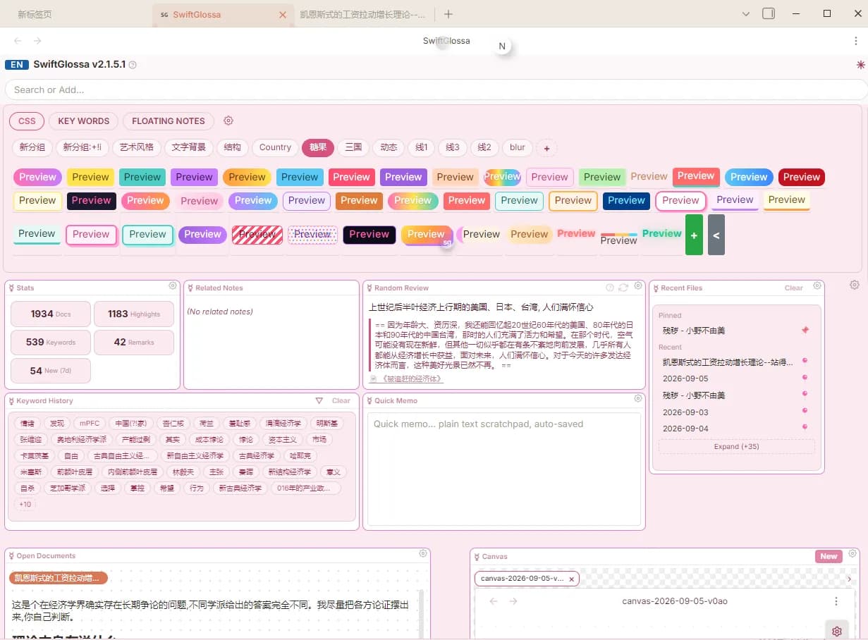868x640 pixels.
Task: Switch to the 凯恩斯式的工资拉动增长理论 browser tab
Action: tap(363, 14)
